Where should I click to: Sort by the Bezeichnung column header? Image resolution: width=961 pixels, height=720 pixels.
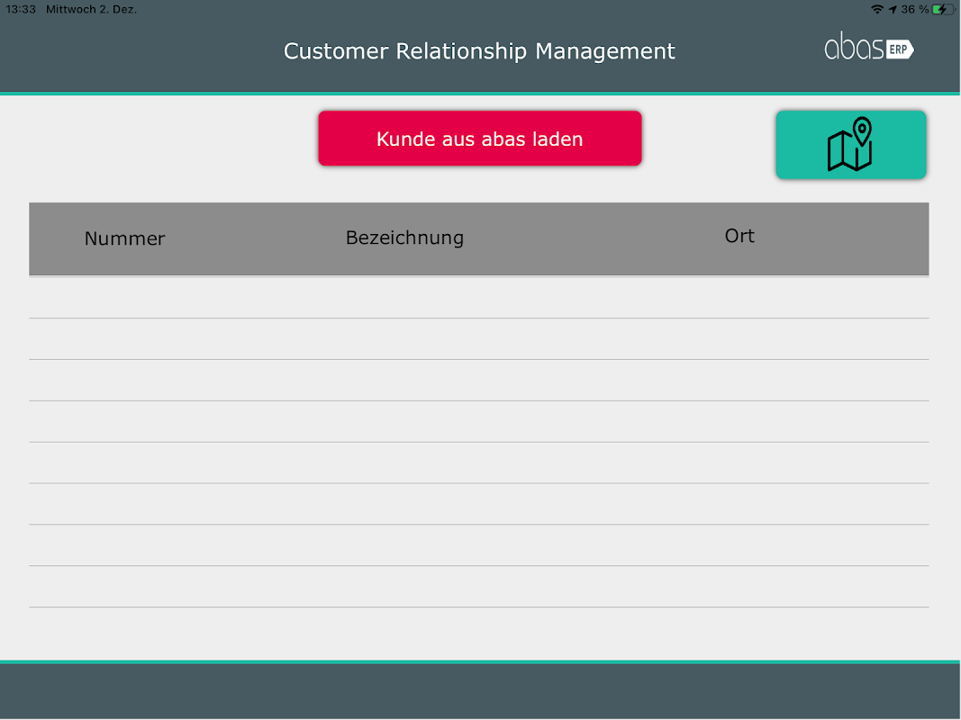(x=404, y=238)
